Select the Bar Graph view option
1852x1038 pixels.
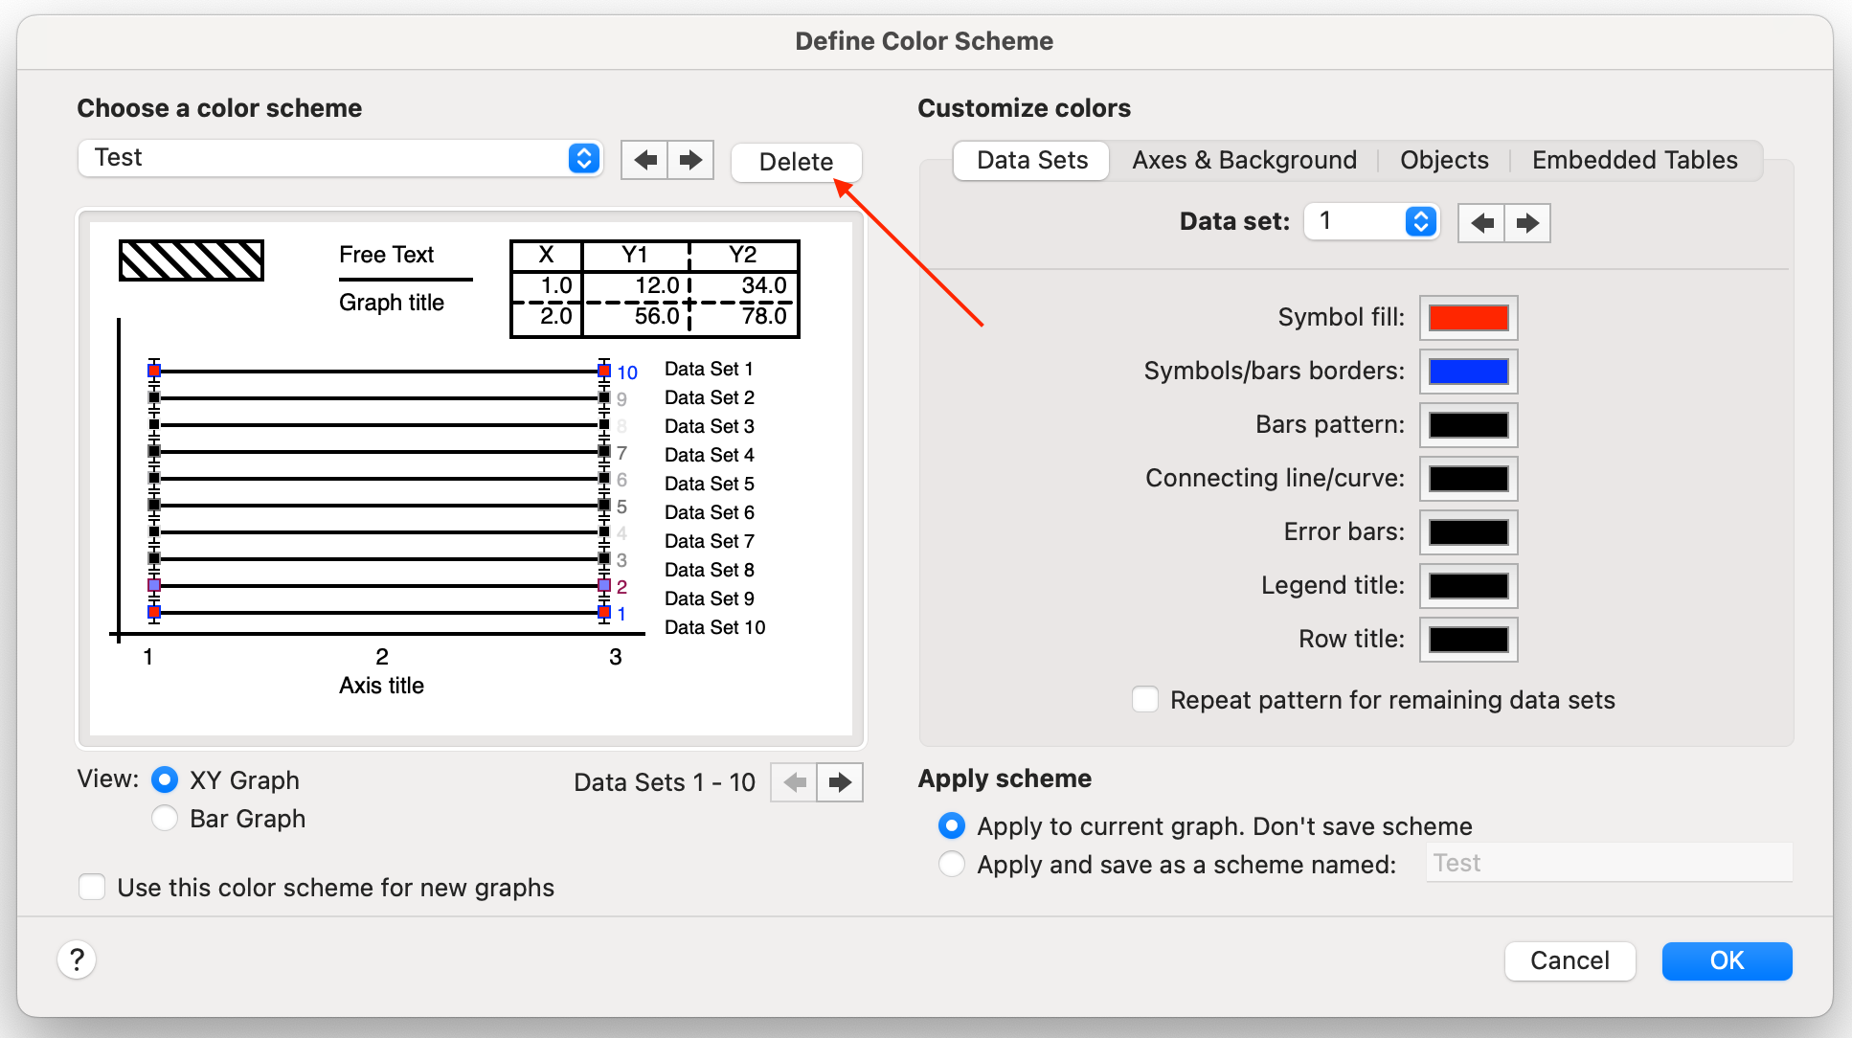[x=165, y=818]
